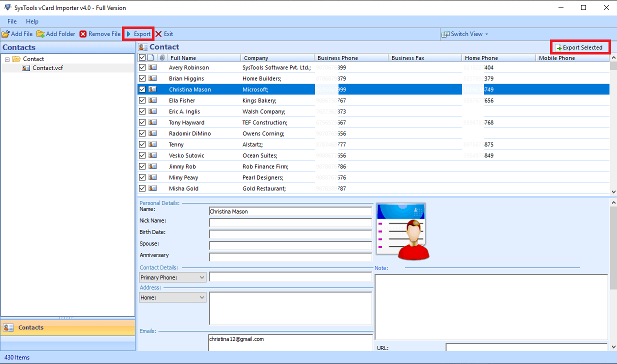The image size is (617, 364).
Task: Click the SysTools app icon in title bar
Action: [7, 7]
